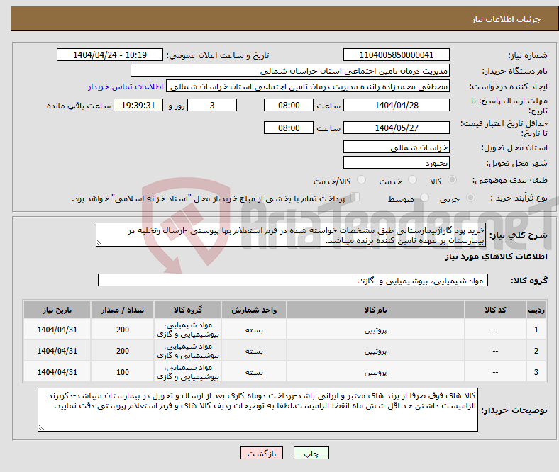Click the کد کالا column header
This screenshot has width=559, height=472.
(495, 310)
